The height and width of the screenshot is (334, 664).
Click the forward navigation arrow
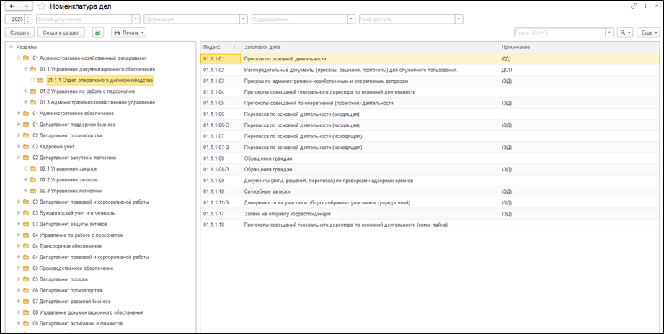(27, 6)
